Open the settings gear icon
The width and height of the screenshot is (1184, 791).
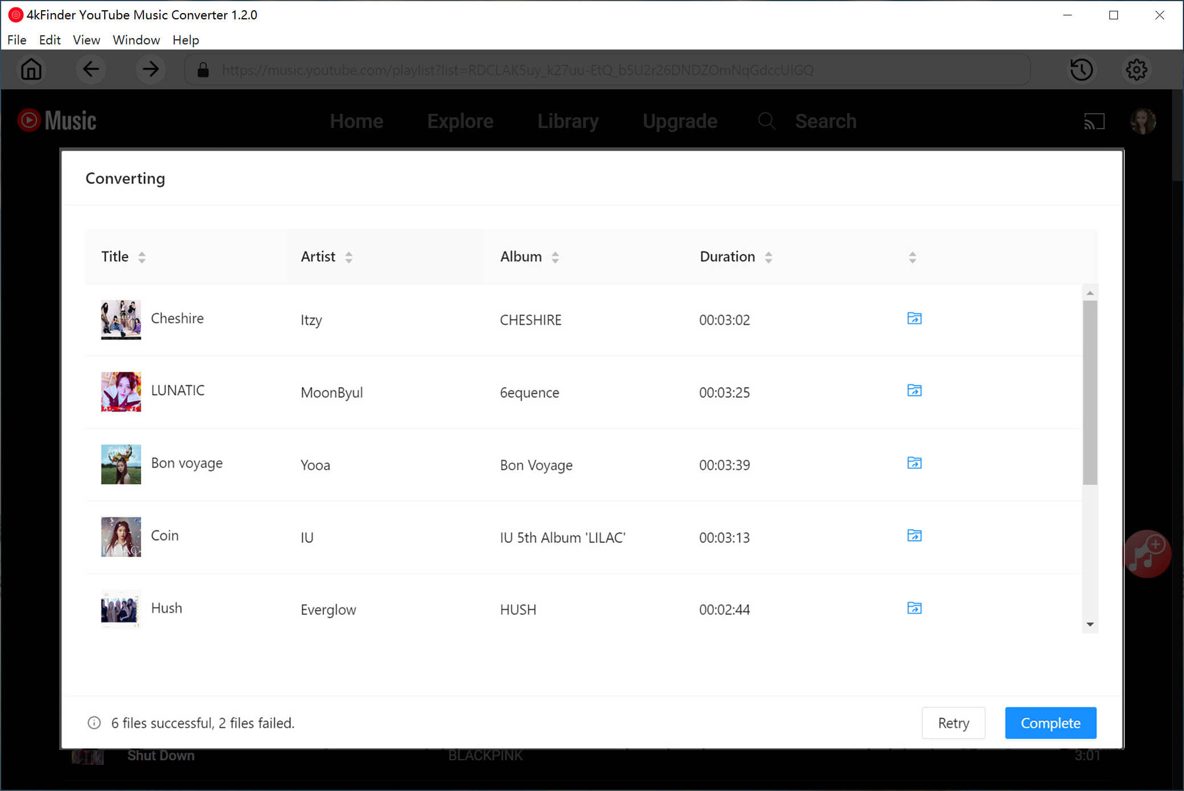coord(1136,70)
